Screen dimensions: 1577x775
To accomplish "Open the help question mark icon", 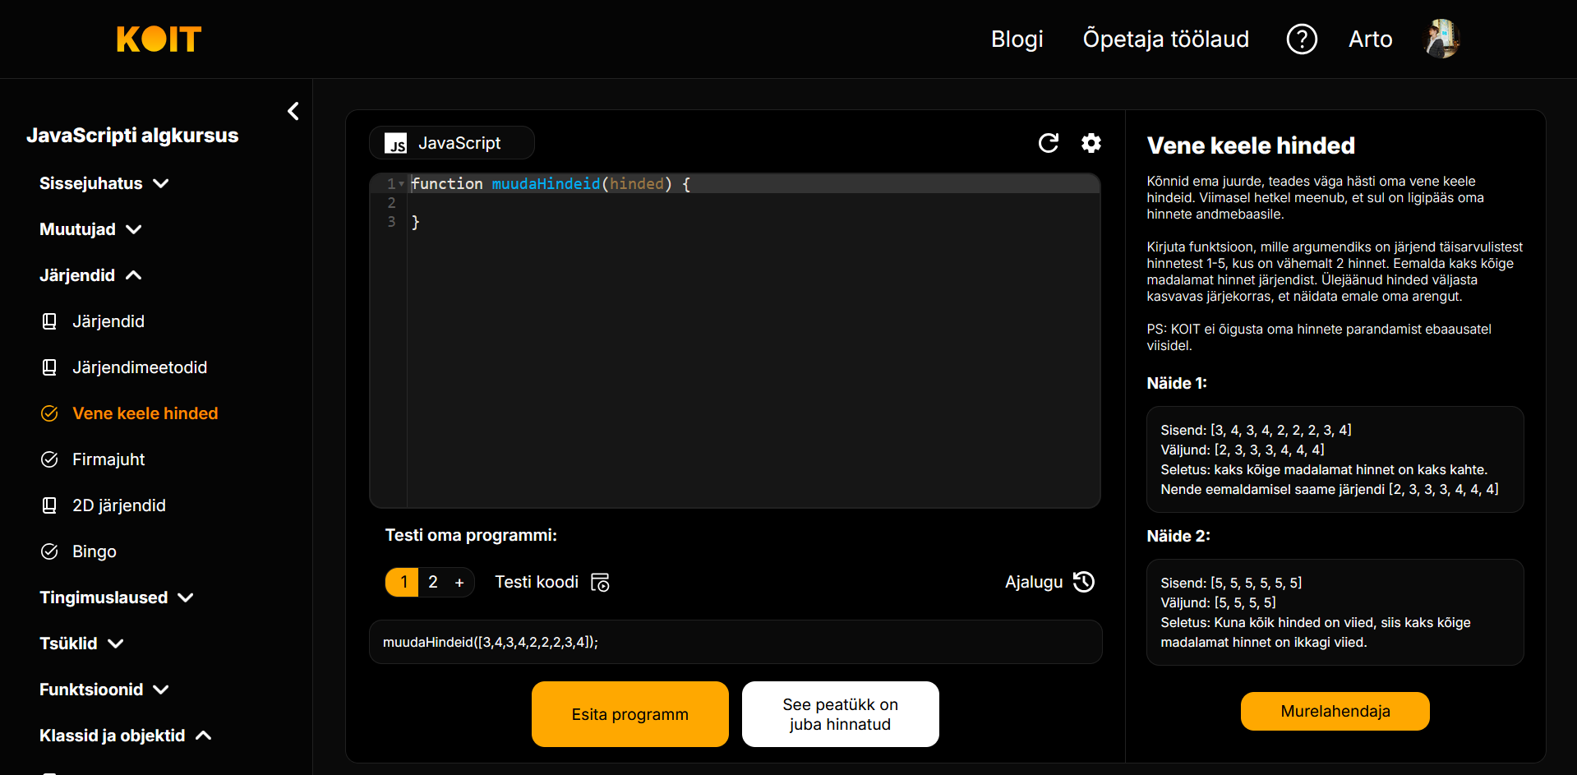I will click(1301, 39).
